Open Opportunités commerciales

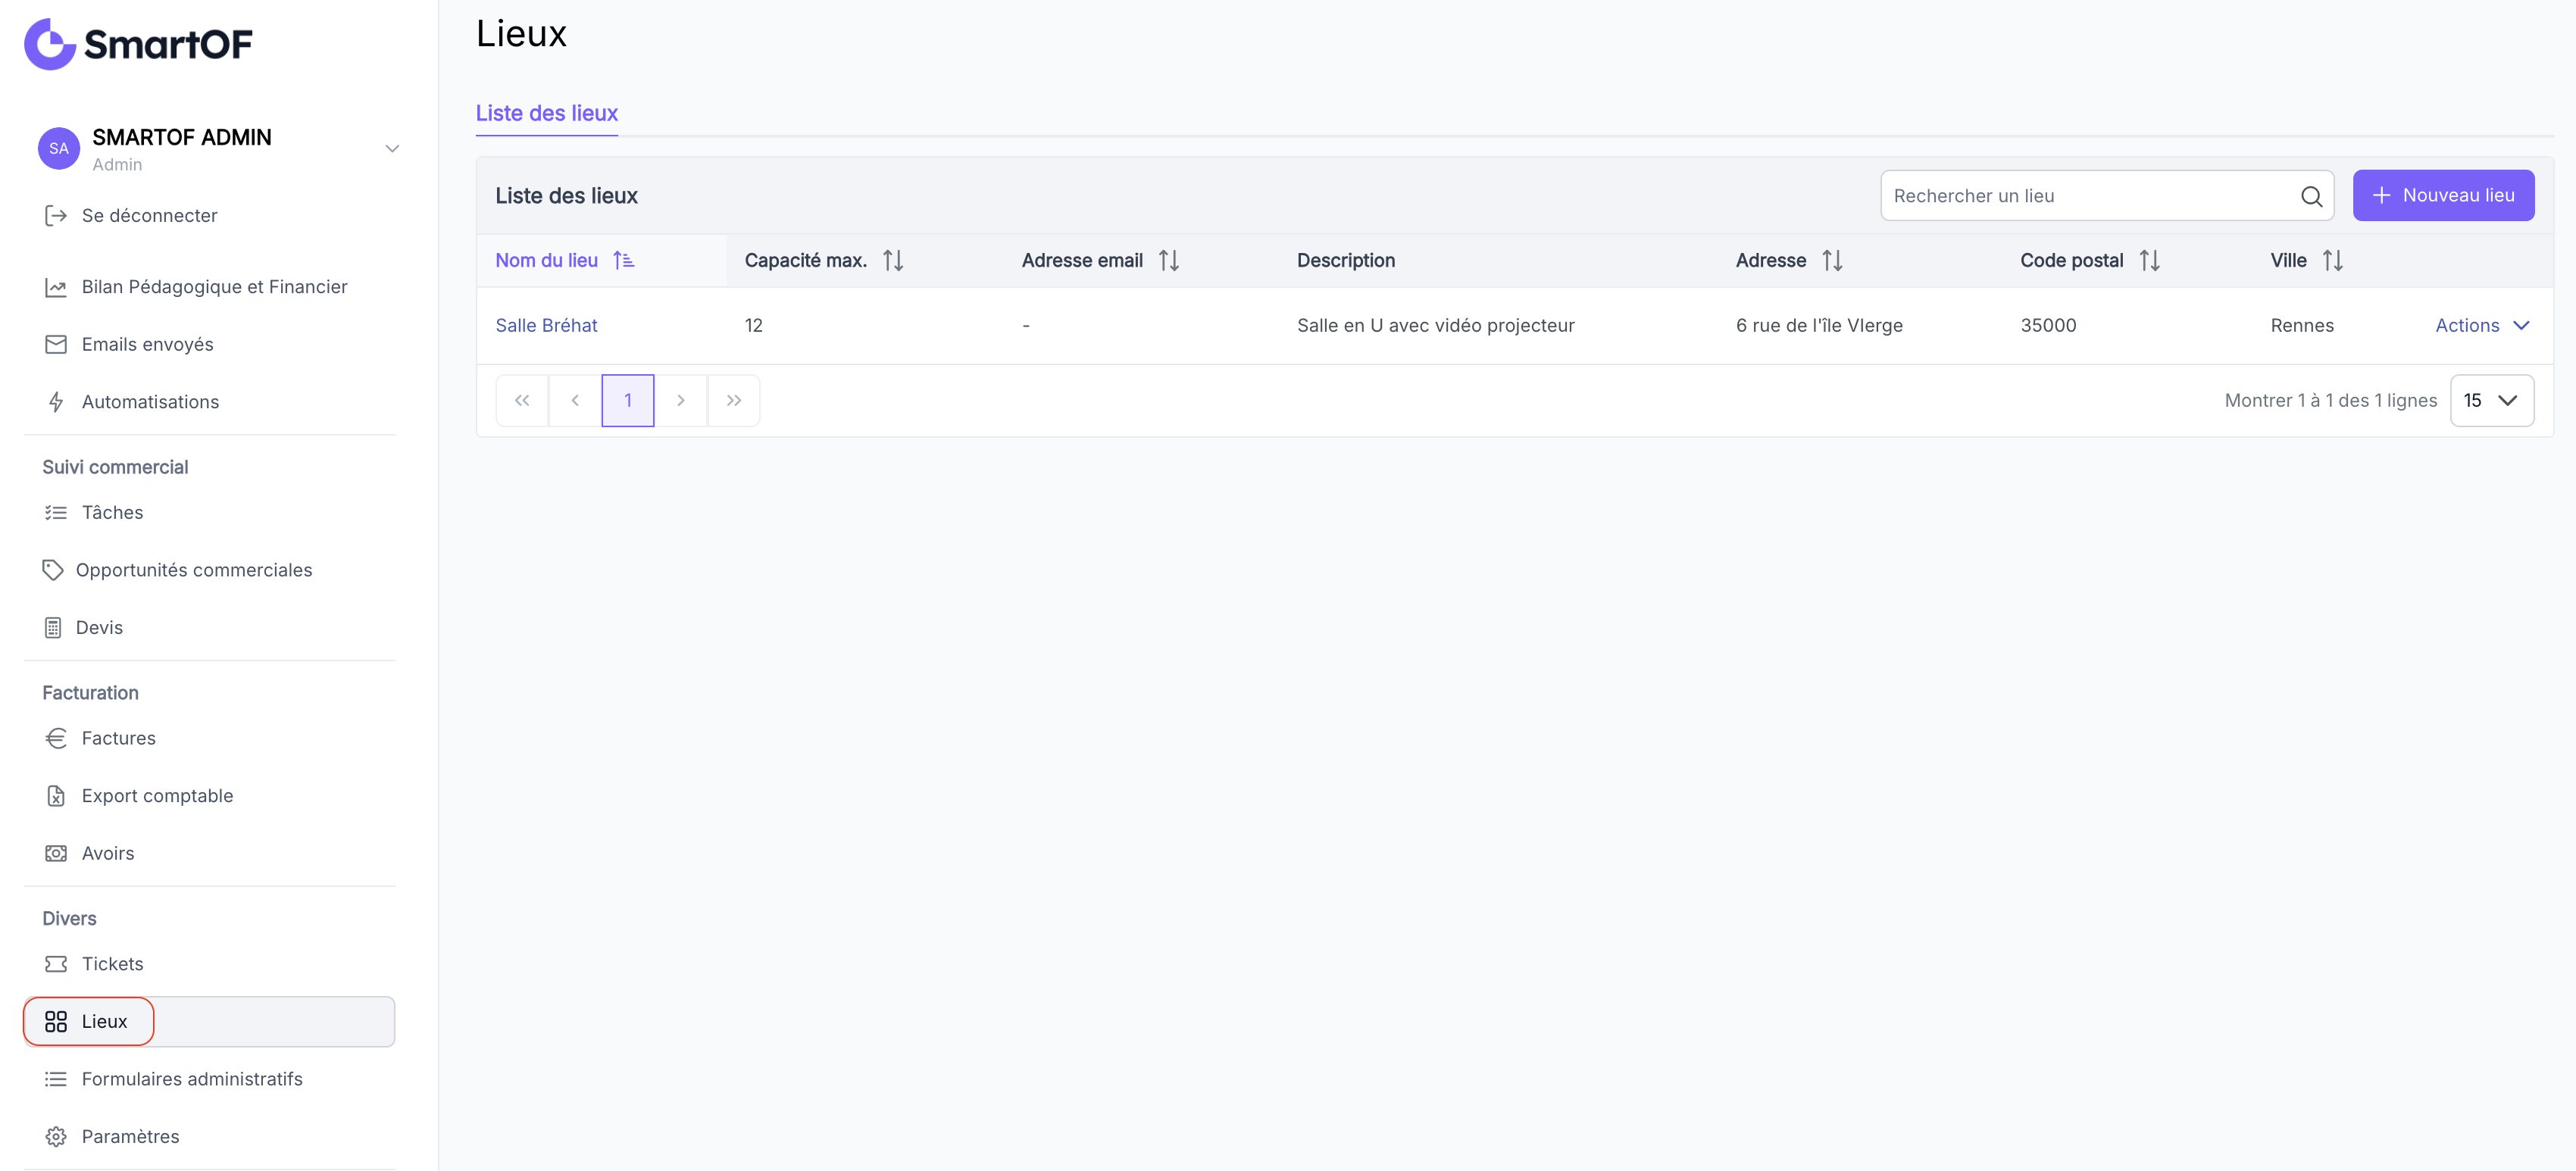[x=194, y=570]
